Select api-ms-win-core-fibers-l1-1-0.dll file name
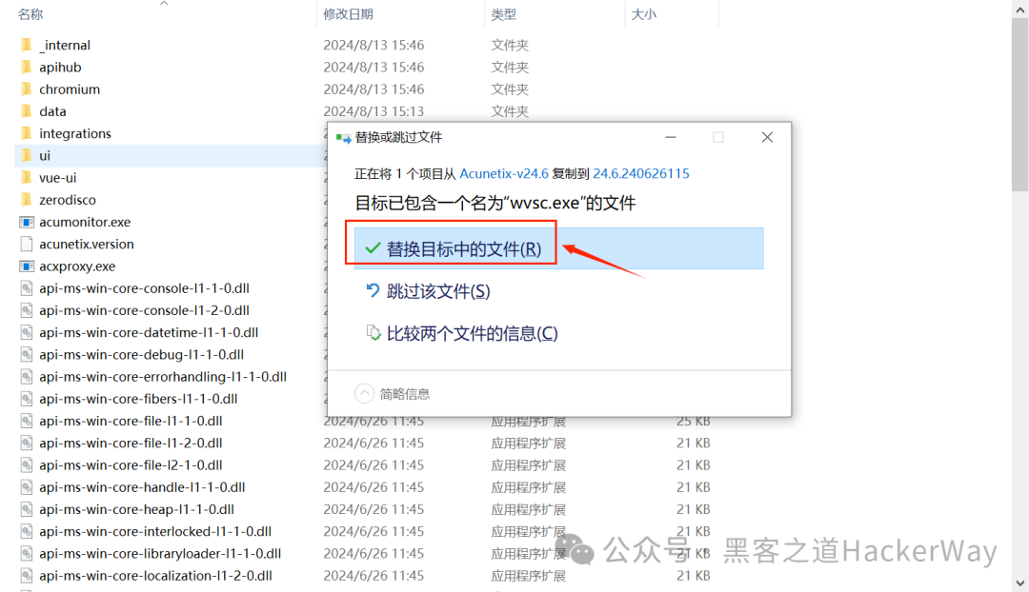This screenshot has height=592, width=1029. [138, 399]
